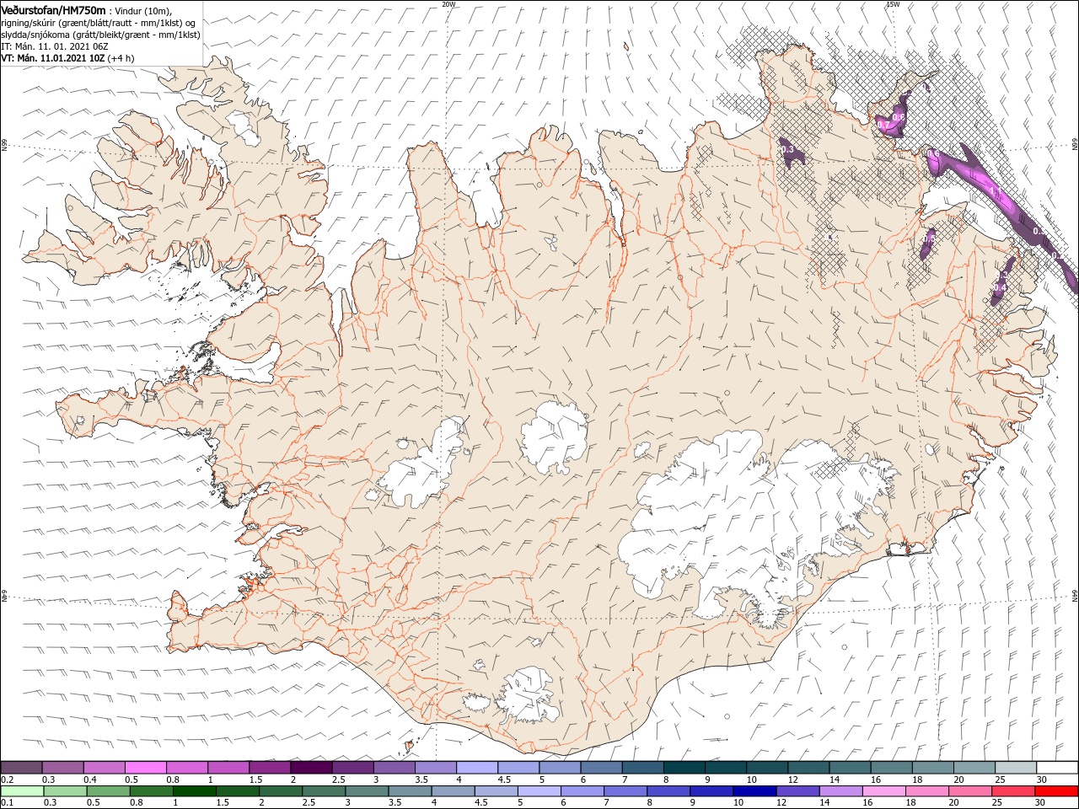Select the gray-green rain swatch labeled 3
Screen dimensions: 1079x809
tap(368, 791)
